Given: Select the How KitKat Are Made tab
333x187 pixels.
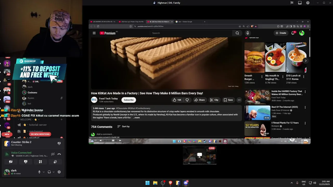Looking at the screenshot, I should tap(159, 22).
